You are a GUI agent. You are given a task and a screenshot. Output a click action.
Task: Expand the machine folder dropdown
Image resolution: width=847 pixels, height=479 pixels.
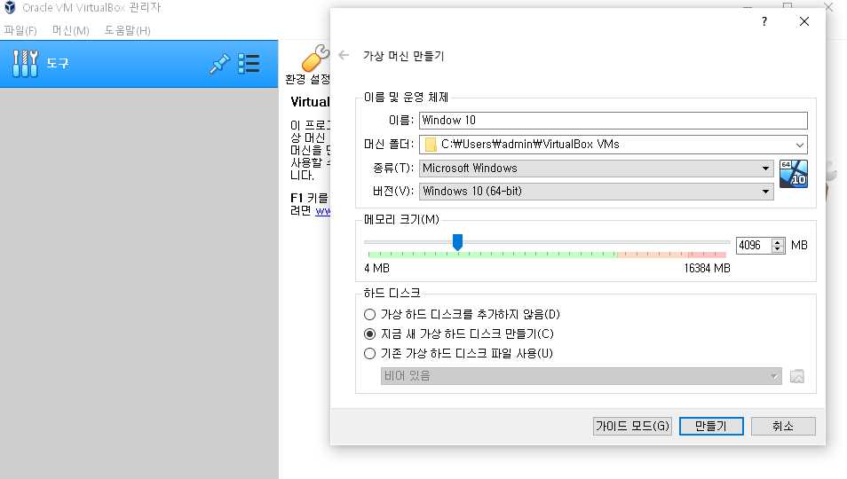click(799, 145)
